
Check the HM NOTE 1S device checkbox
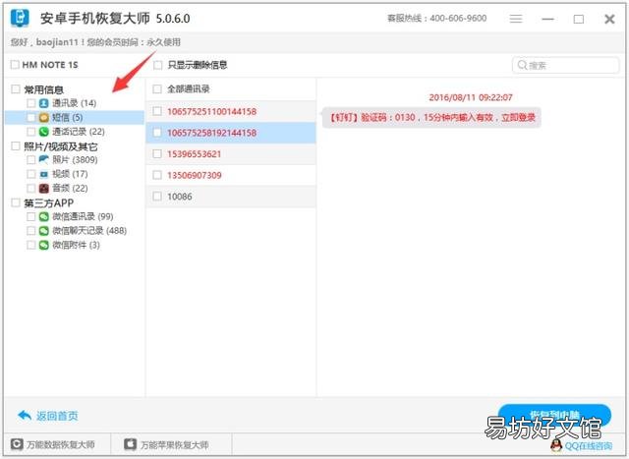pyautogui.click(x=15, y=65)
